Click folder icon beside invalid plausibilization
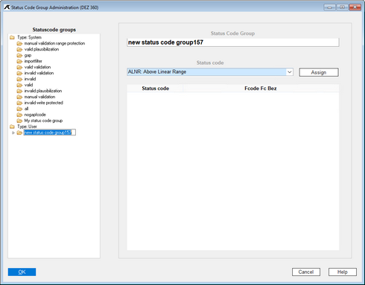The height and width of the screenshot is (285, 365). 19,91
